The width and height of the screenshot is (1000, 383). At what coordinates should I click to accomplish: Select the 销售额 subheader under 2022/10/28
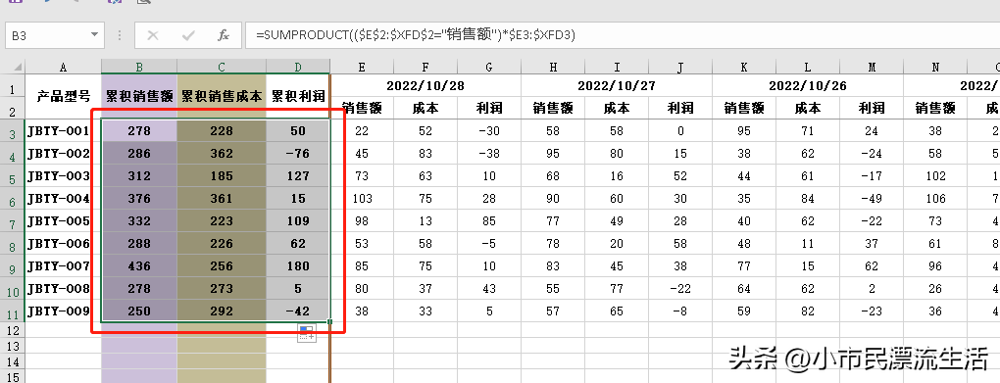coord(362,109)
